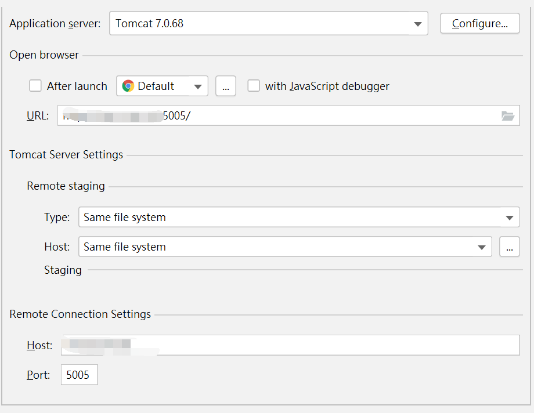This screenshot has height=413, width=534.
Task: Click ellipsis button next to browser selector
Action: (226, 86)
